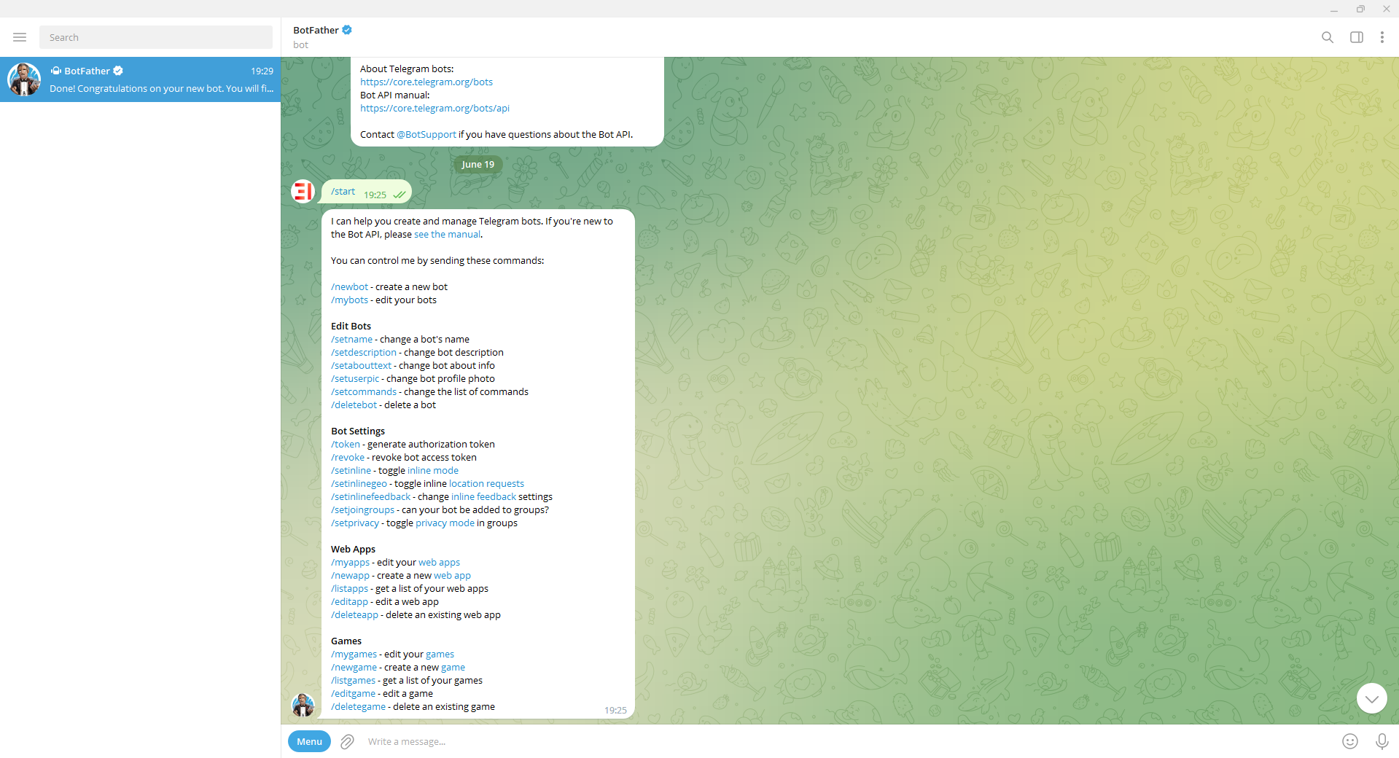
Task: Click the BotFather header title
Action: click(316, 30)
